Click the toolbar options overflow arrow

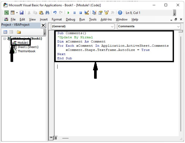coord(174,13)
